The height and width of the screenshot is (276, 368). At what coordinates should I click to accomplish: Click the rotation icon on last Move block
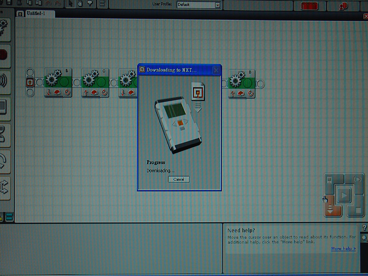[x=251, y=93]
